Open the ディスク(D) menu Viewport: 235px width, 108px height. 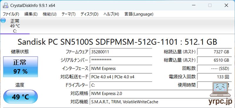point(90,14)
